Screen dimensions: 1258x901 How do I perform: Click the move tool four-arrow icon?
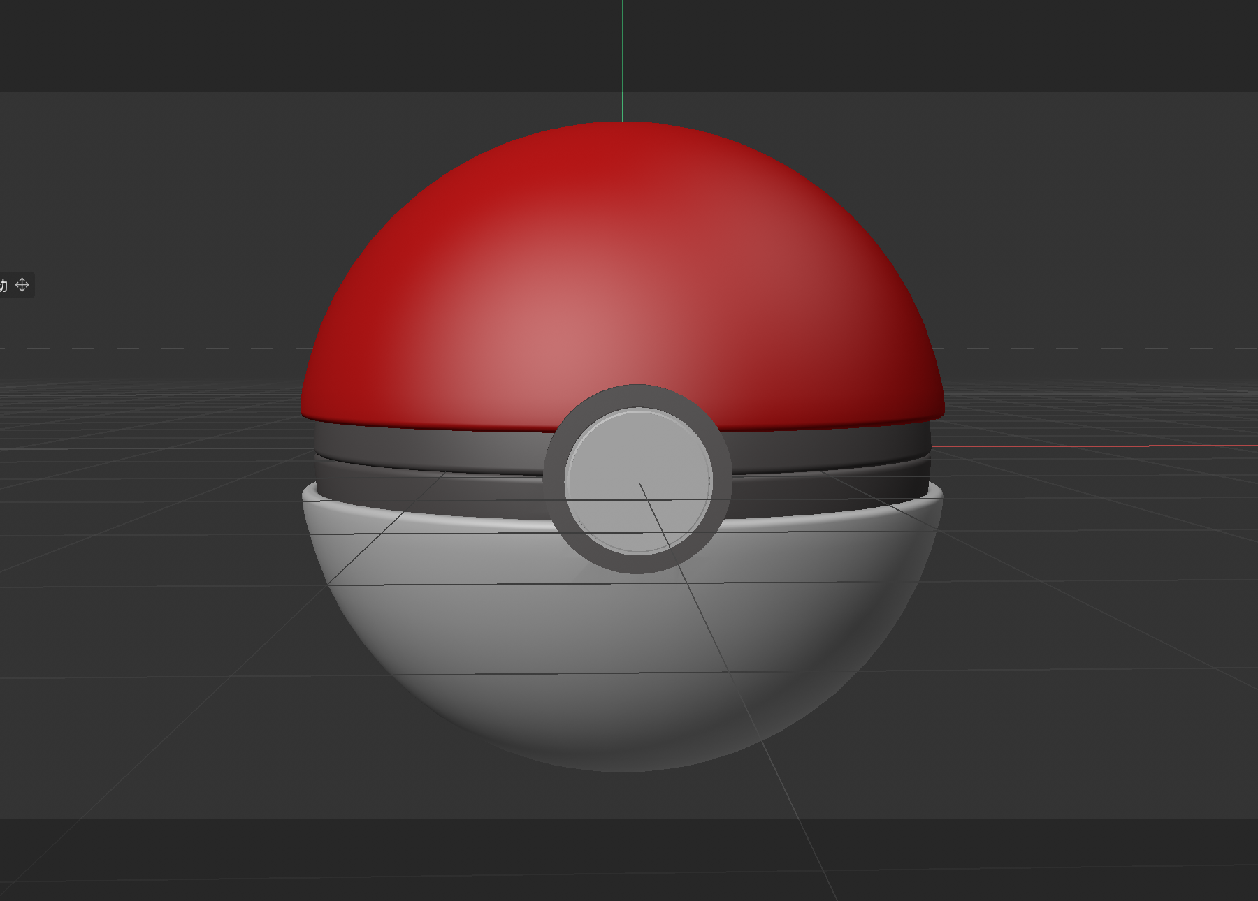(x=22, y=285)
